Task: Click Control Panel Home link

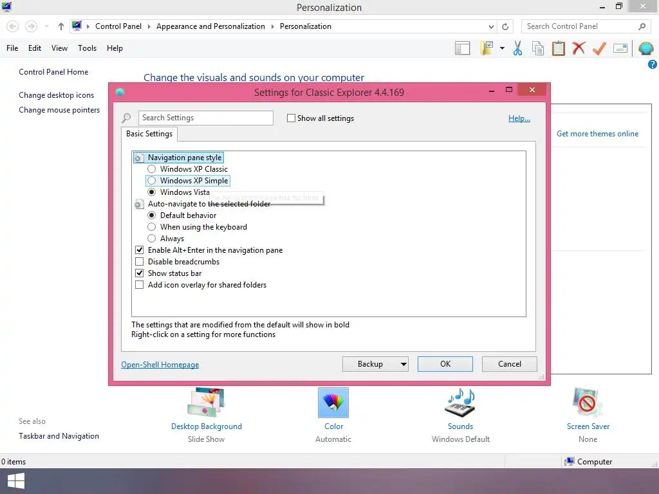Action: (x=53, y=72)
